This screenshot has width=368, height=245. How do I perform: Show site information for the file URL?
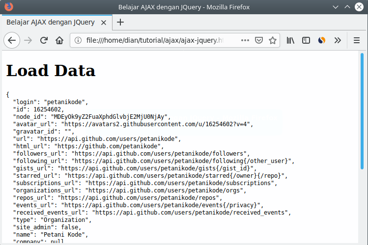(78, 40)
